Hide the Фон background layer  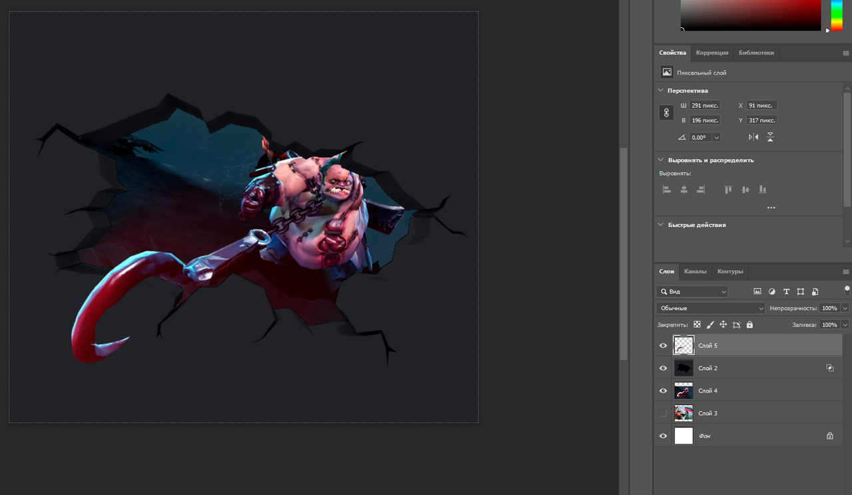(663, 436)
